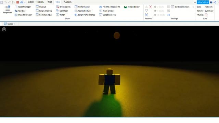Click the red record icon in Actions
The image size is (219, 123).
coord(151,7)
